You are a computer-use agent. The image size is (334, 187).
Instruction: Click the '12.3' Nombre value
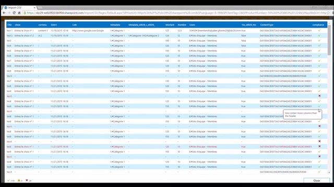[180, 31]
